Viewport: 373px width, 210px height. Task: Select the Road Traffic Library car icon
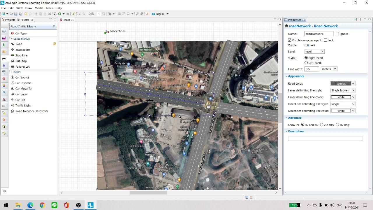coord(4,58)
